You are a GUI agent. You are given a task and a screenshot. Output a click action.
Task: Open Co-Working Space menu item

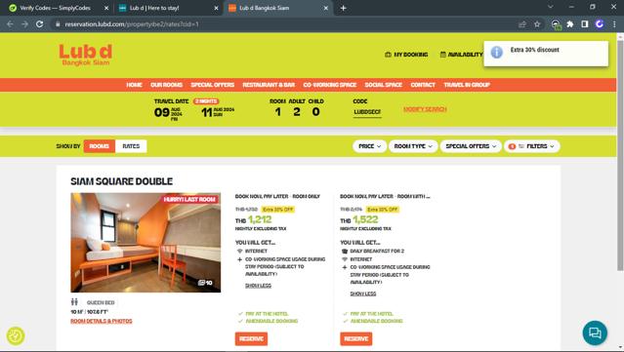tap(329, 85)
